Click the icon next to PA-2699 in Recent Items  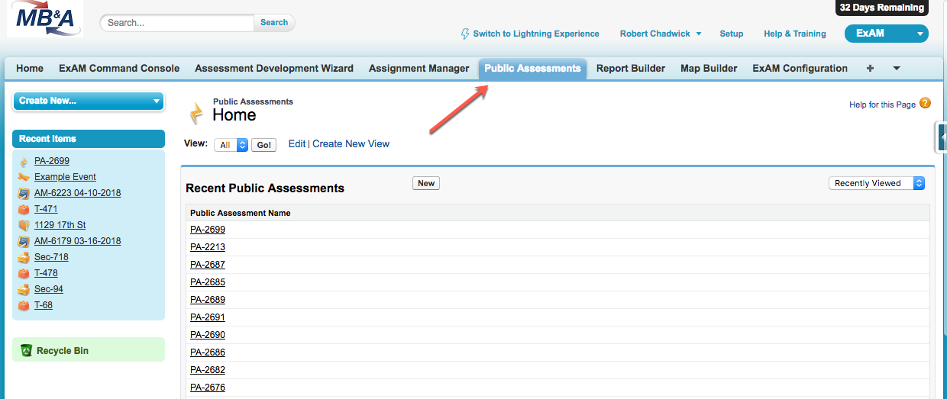tap(24, 161)
